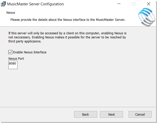This screenshot has width=157, height=123.
Task: Cancel the server configuration wizard
Action: click(140, 114)
